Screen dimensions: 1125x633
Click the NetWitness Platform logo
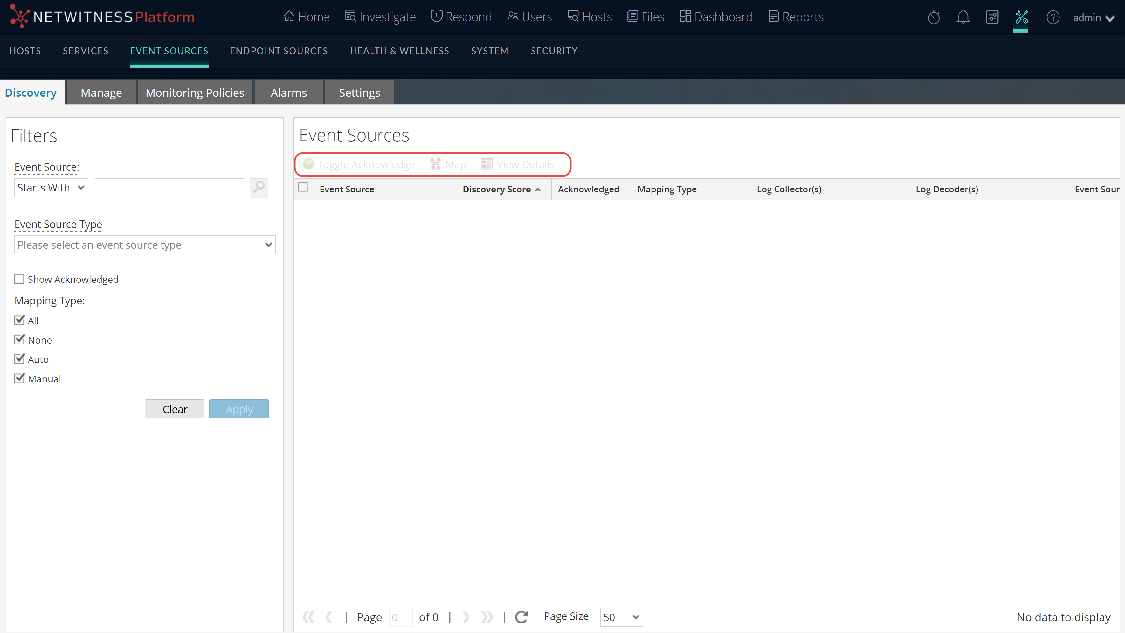pyautogui.click(x=102, y=17)
